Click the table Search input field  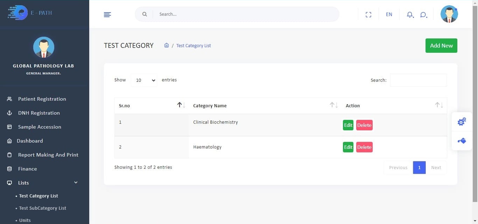(x=418, y=80)
